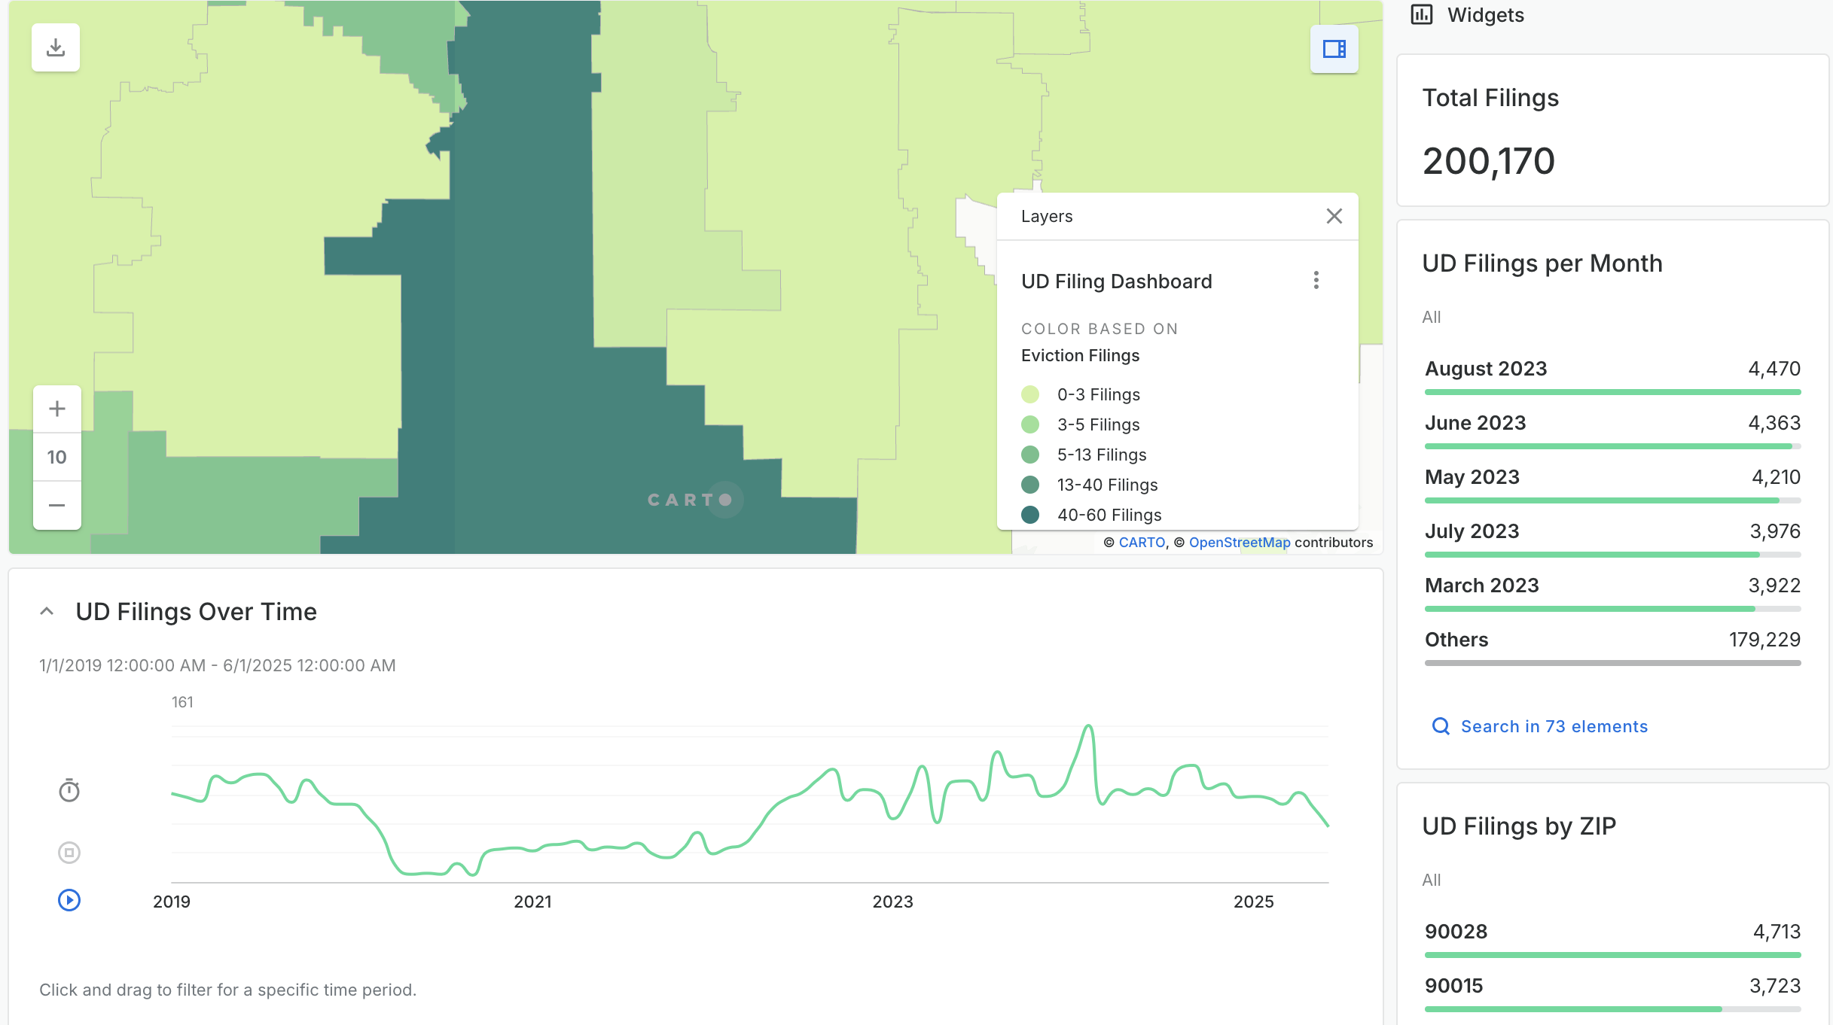Close the Layers legend panel

(x=1334, y=217)
